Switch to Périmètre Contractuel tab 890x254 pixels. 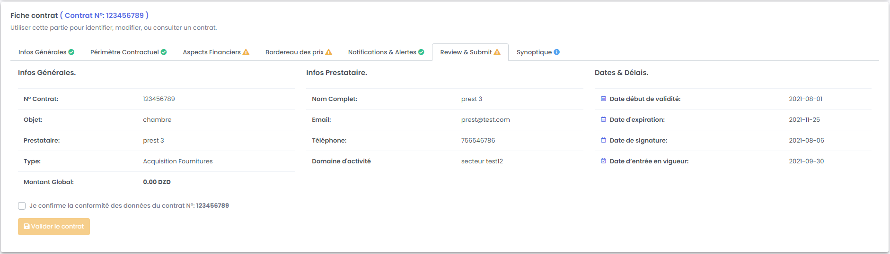(x=124, y=52)
